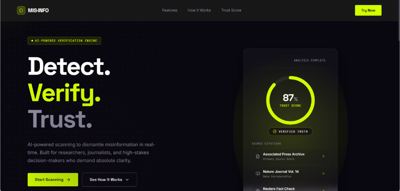Open the Features nav item
This screenshot has width=400, height=191.
170,11
